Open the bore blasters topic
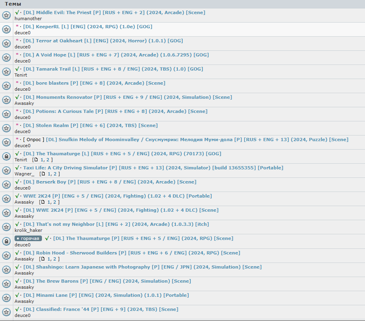Image resolution: width=365 pixels, height=321 pixels. point(94,83)
